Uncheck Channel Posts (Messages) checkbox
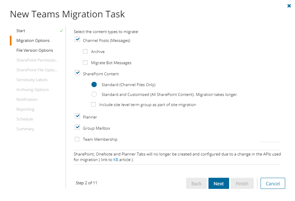The image size is (295, 201). 77,40
